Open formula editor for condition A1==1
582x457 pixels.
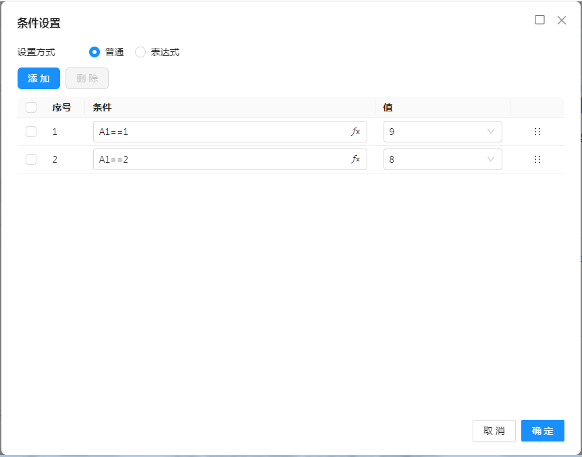click(x=356, y=132)
